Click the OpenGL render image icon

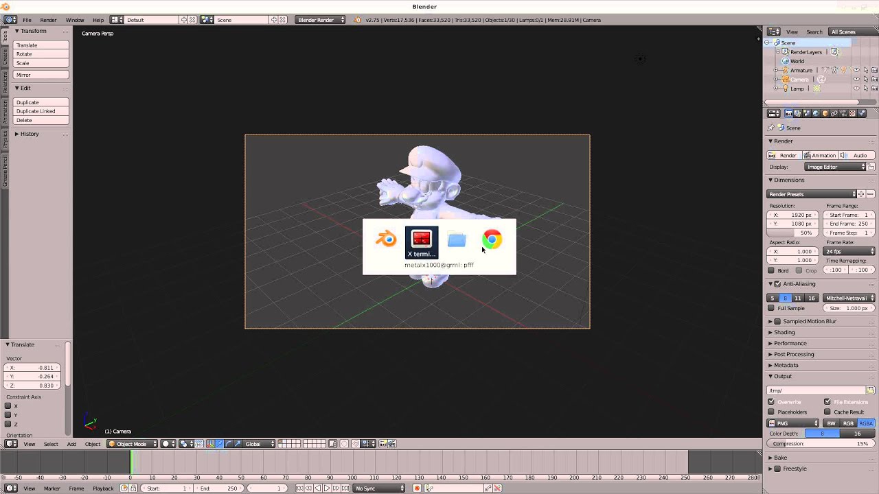[x=383, y=444]
